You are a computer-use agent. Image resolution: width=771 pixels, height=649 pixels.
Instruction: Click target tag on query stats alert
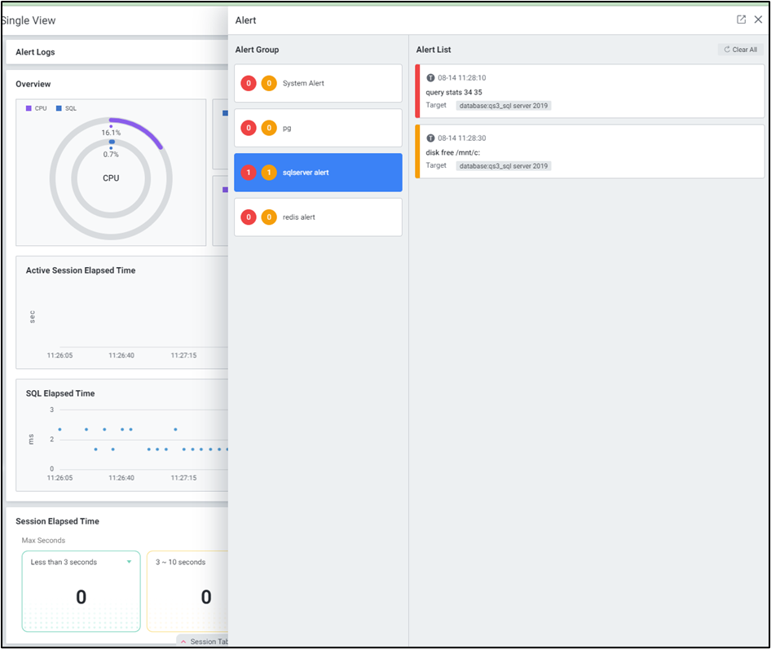pyautogui.click(x=503, y=106)
